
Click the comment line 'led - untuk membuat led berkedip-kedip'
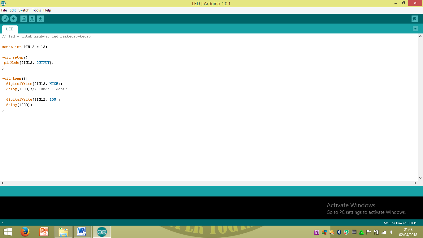pos(46,36)
